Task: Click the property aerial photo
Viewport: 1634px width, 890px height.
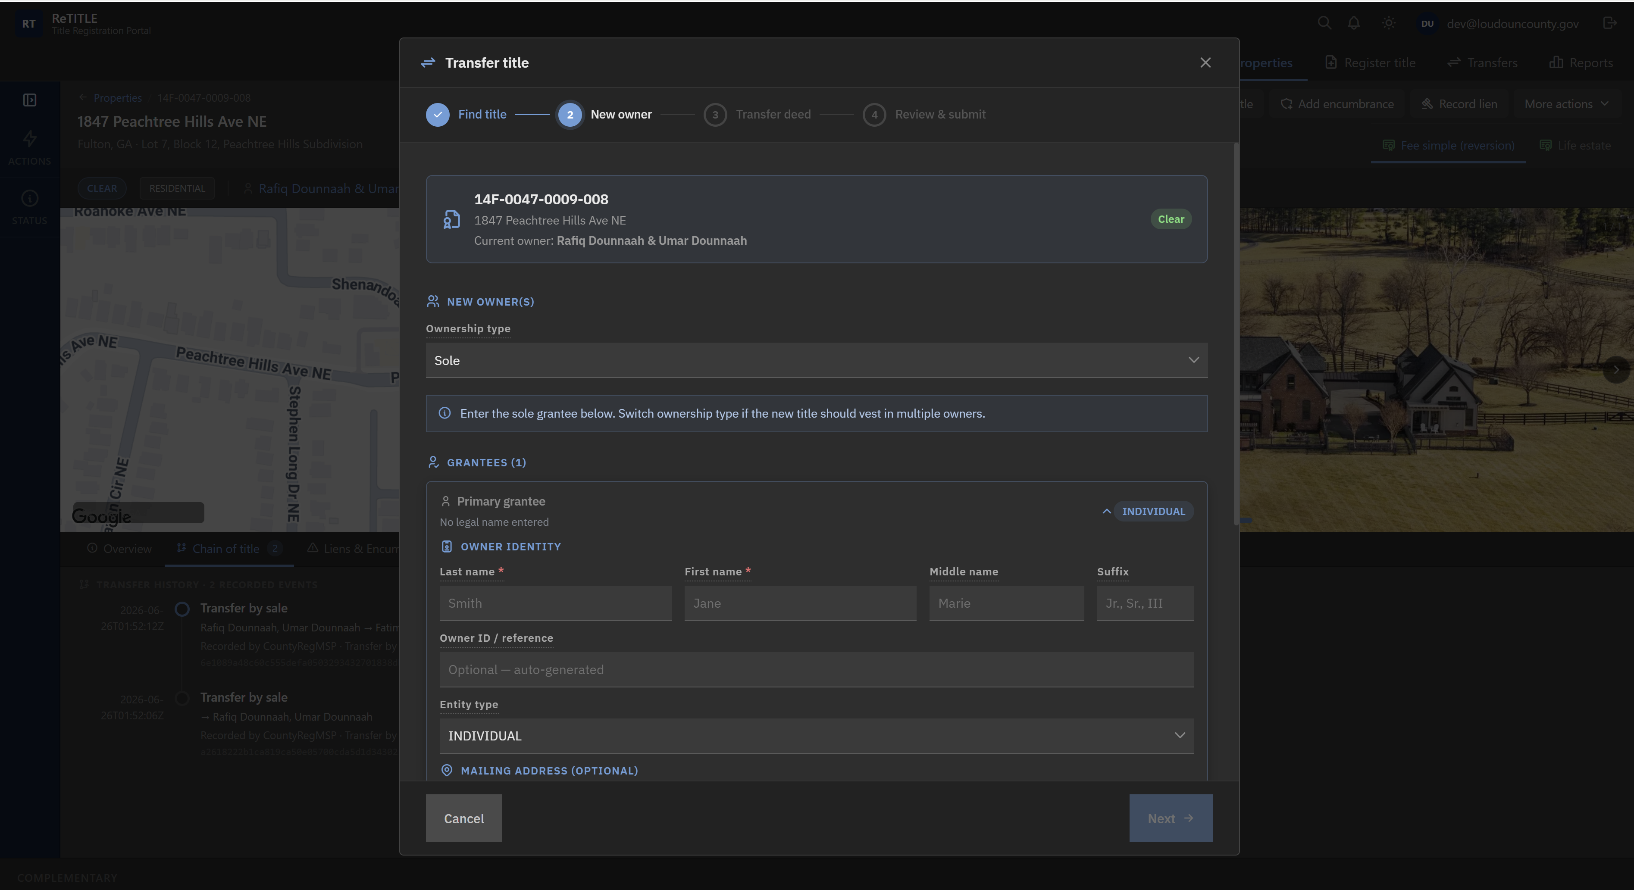Action: (x=1436, y=369)
